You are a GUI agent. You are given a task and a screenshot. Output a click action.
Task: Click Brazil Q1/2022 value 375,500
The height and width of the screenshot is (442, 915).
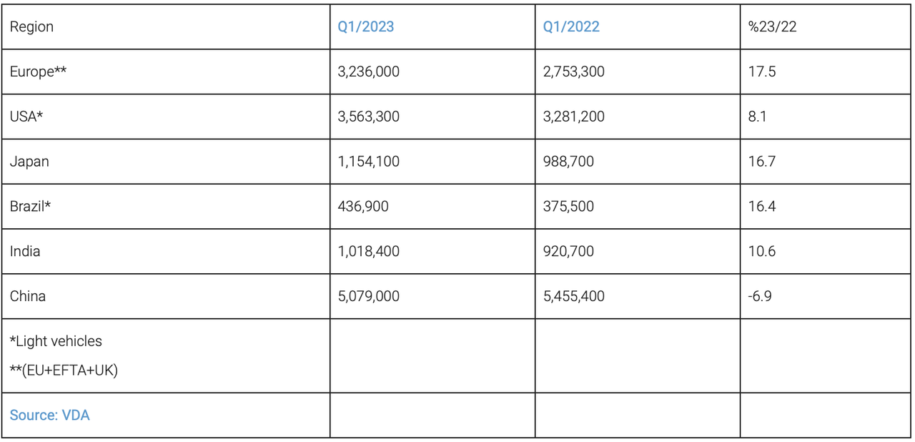[568, 206]
